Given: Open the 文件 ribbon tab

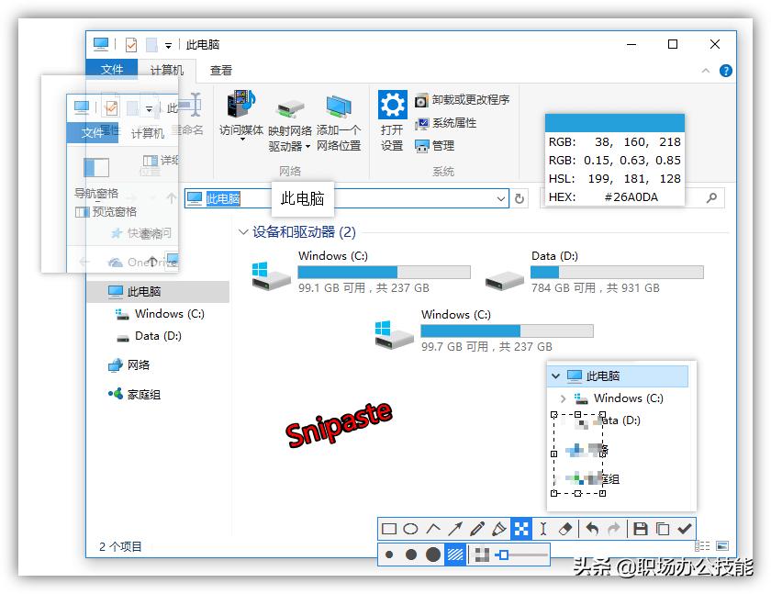Looking at the screenshot, I should [112, 70].
